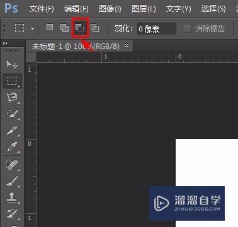
Task: Click the Photoshop Ps logo
Action: coord(11,8)
